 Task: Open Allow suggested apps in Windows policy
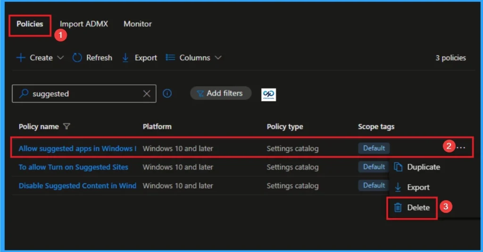tap(77, 148)
